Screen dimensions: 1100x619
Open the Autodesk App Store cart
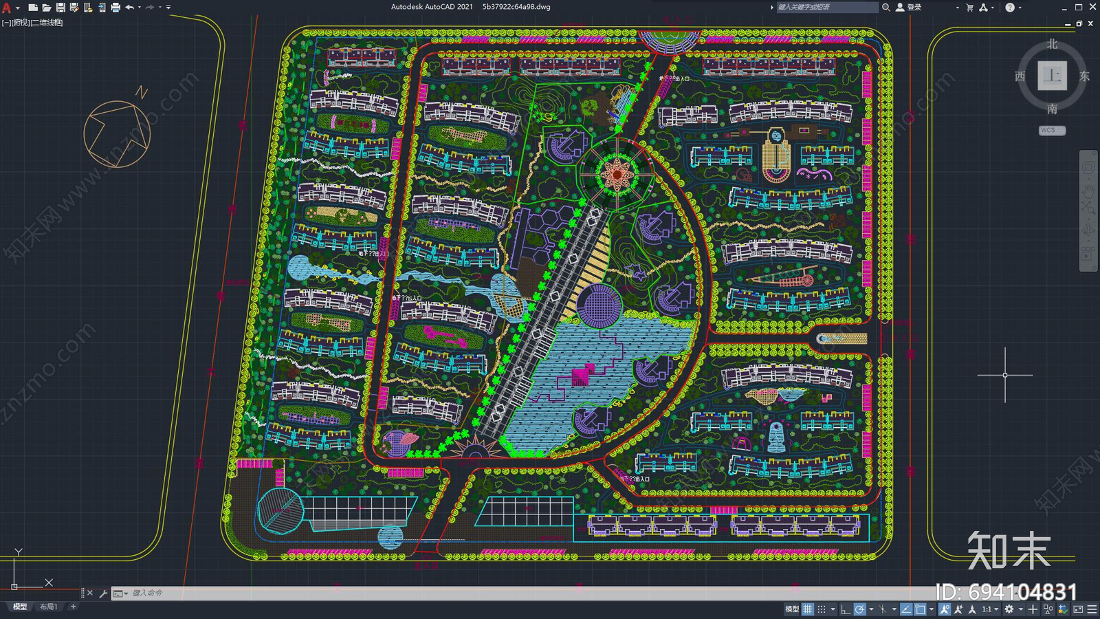[969, 8]
